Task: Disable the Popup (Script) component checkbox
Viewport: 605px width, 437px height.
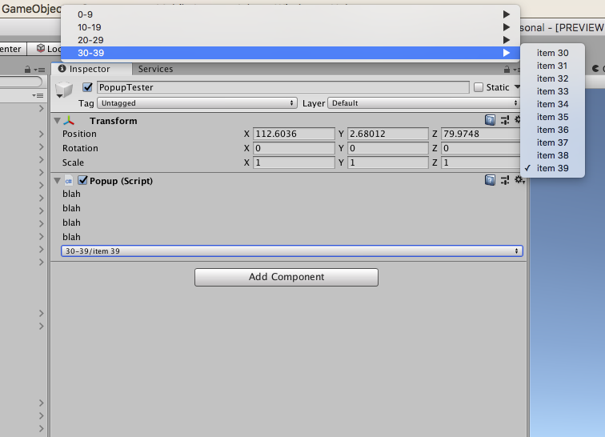Action: pos(82,181)
